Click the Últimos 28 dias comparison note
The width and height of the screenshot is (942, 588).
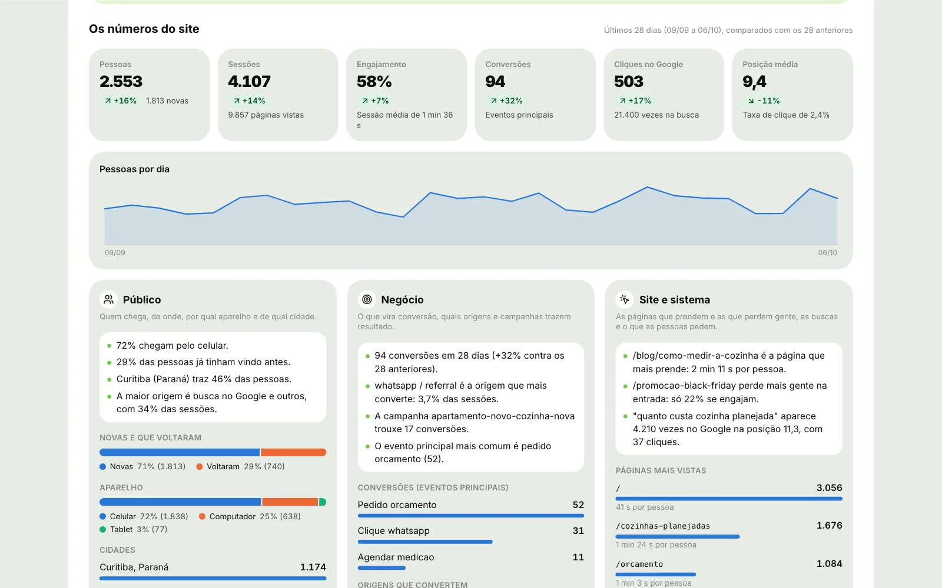coord(728,31)
